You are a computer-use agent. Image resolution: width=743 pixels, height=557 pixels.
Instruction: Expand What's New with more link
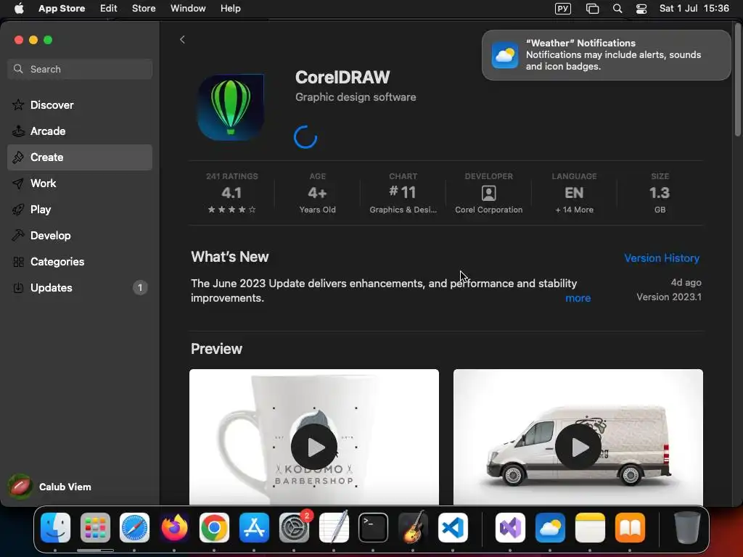[x=578, y=298]
